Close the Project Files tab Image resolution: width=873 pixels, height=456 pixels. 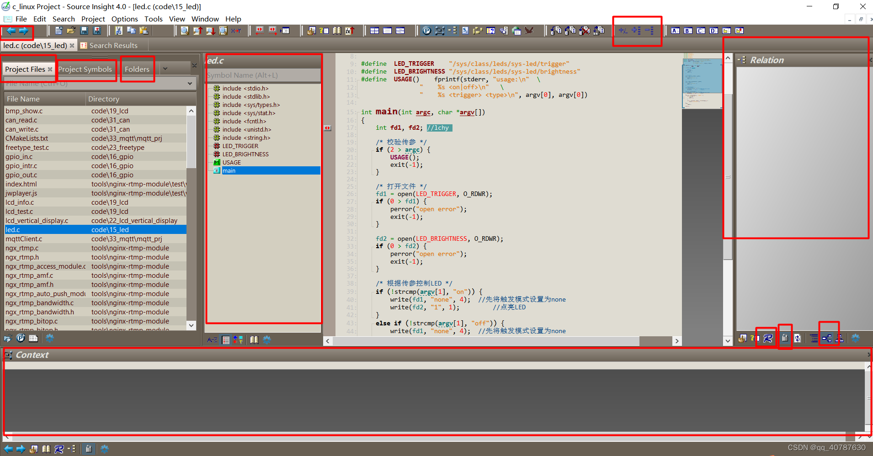[x=50, y=69]
